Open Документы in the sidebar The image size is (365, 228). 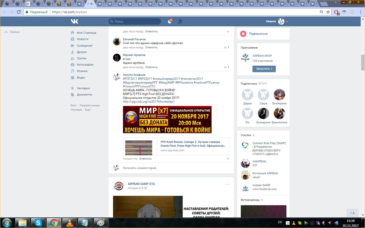(x=84, y=94)
